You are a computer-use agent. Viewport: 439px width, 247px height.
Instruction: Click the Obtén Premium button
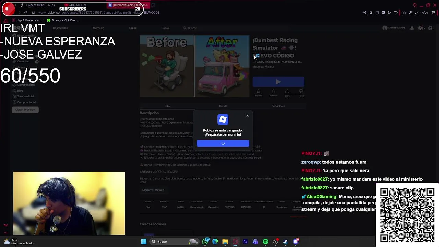pos(25,110)
